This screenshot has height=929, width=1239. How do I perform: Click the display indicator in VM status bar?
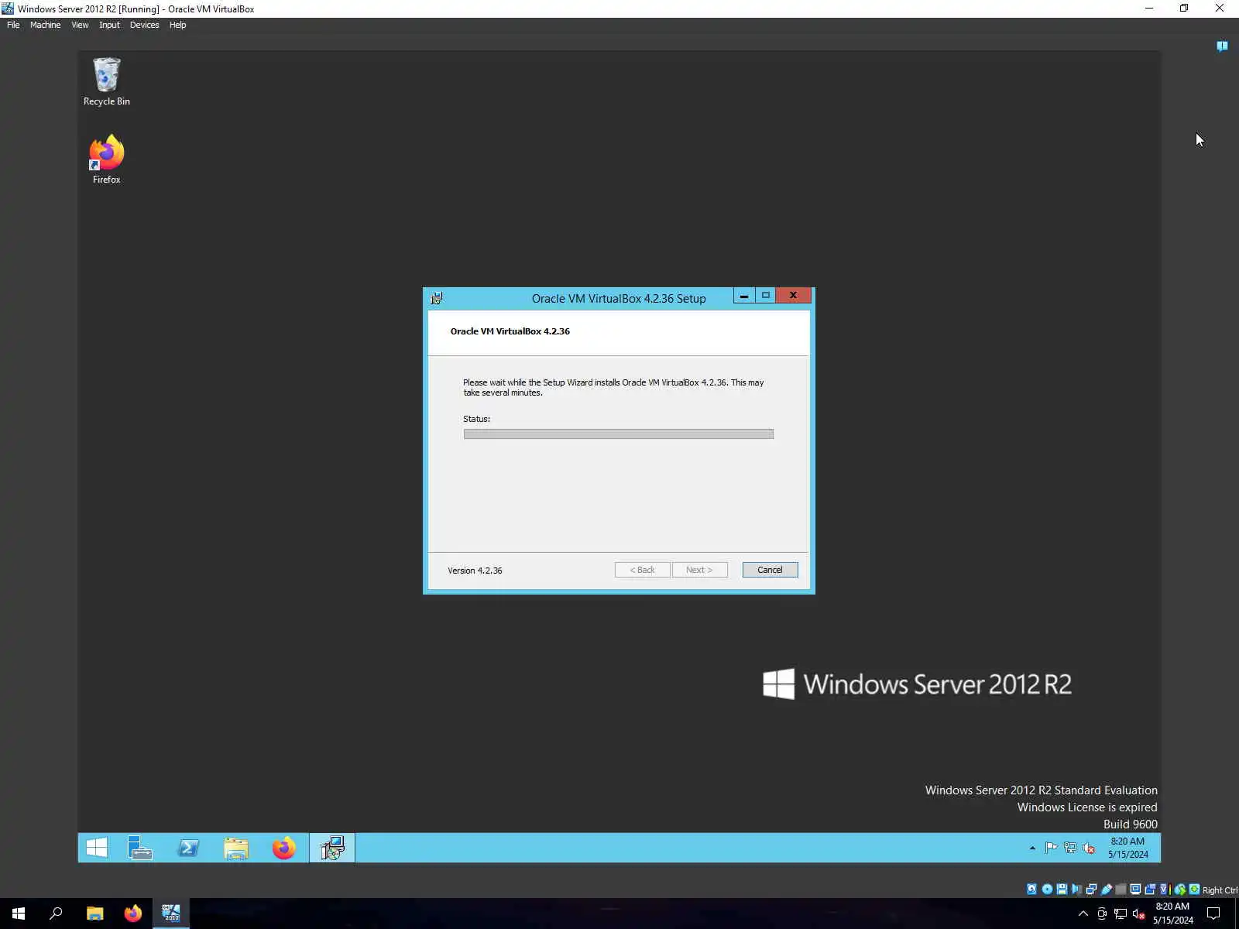click(x=1135, y=890)
